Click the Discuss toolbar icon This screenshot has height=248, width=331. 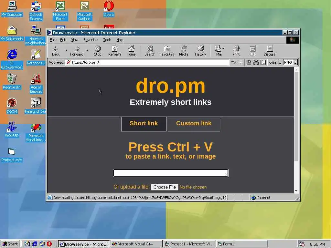(x=270, y=51)
